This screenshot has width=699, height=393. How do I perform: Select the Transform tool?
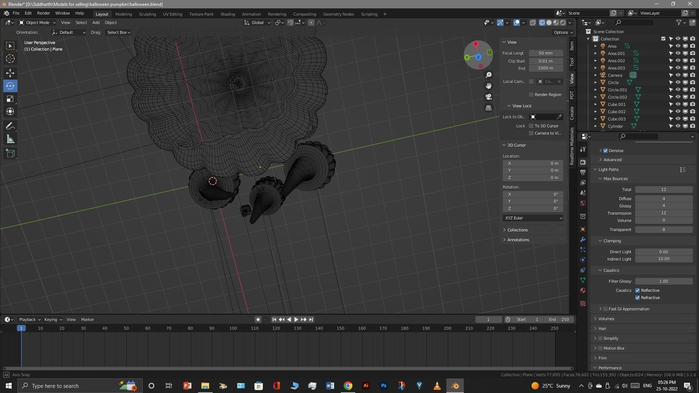pyautogui.click(x=10, y=111)
